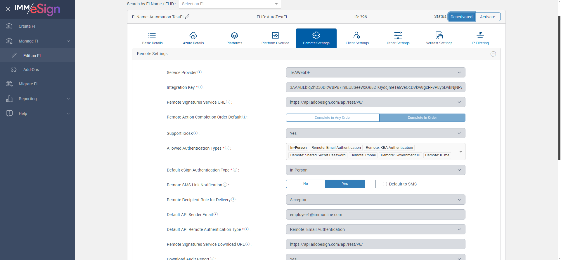Viewport: 561px width, 260px height.
Task: Collapse the Remote Settings section
Action: coord(493,54)
